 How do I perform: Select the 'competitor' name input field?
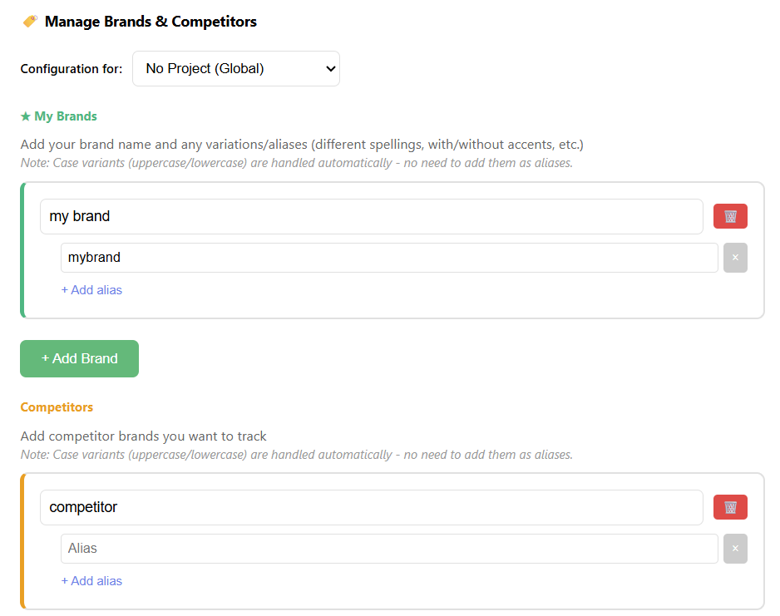point(371,507)
